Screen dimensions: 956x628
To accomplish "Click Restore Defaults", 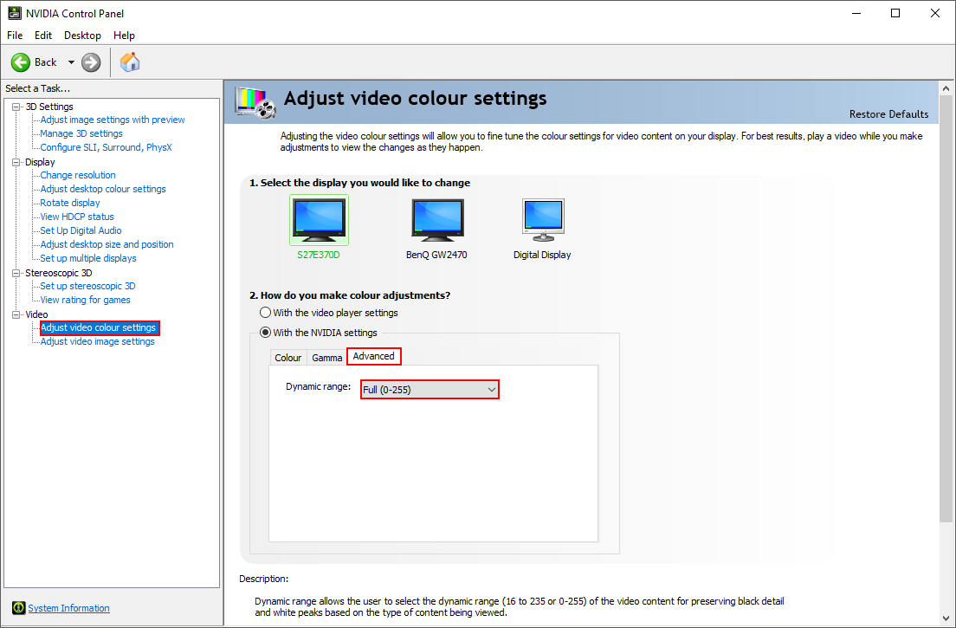I will [x=889, y=114].
